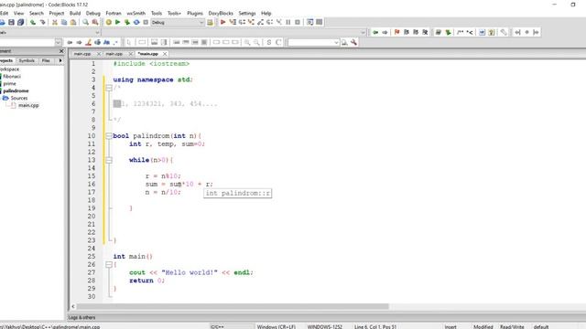This screenshot has height=329, width=586.
Task: Open main.cpp in the project tree
Action: [x=28, y=105]
